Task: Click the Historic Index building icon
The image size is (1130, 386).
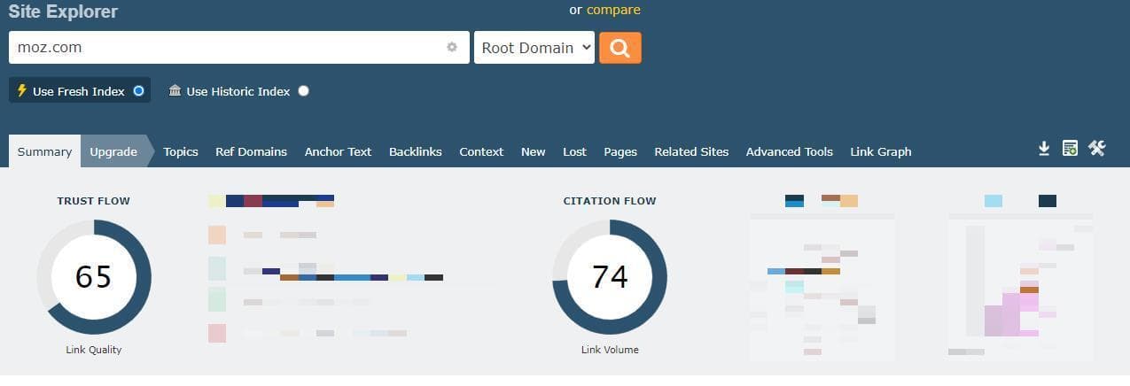Action: coord(175,91)
